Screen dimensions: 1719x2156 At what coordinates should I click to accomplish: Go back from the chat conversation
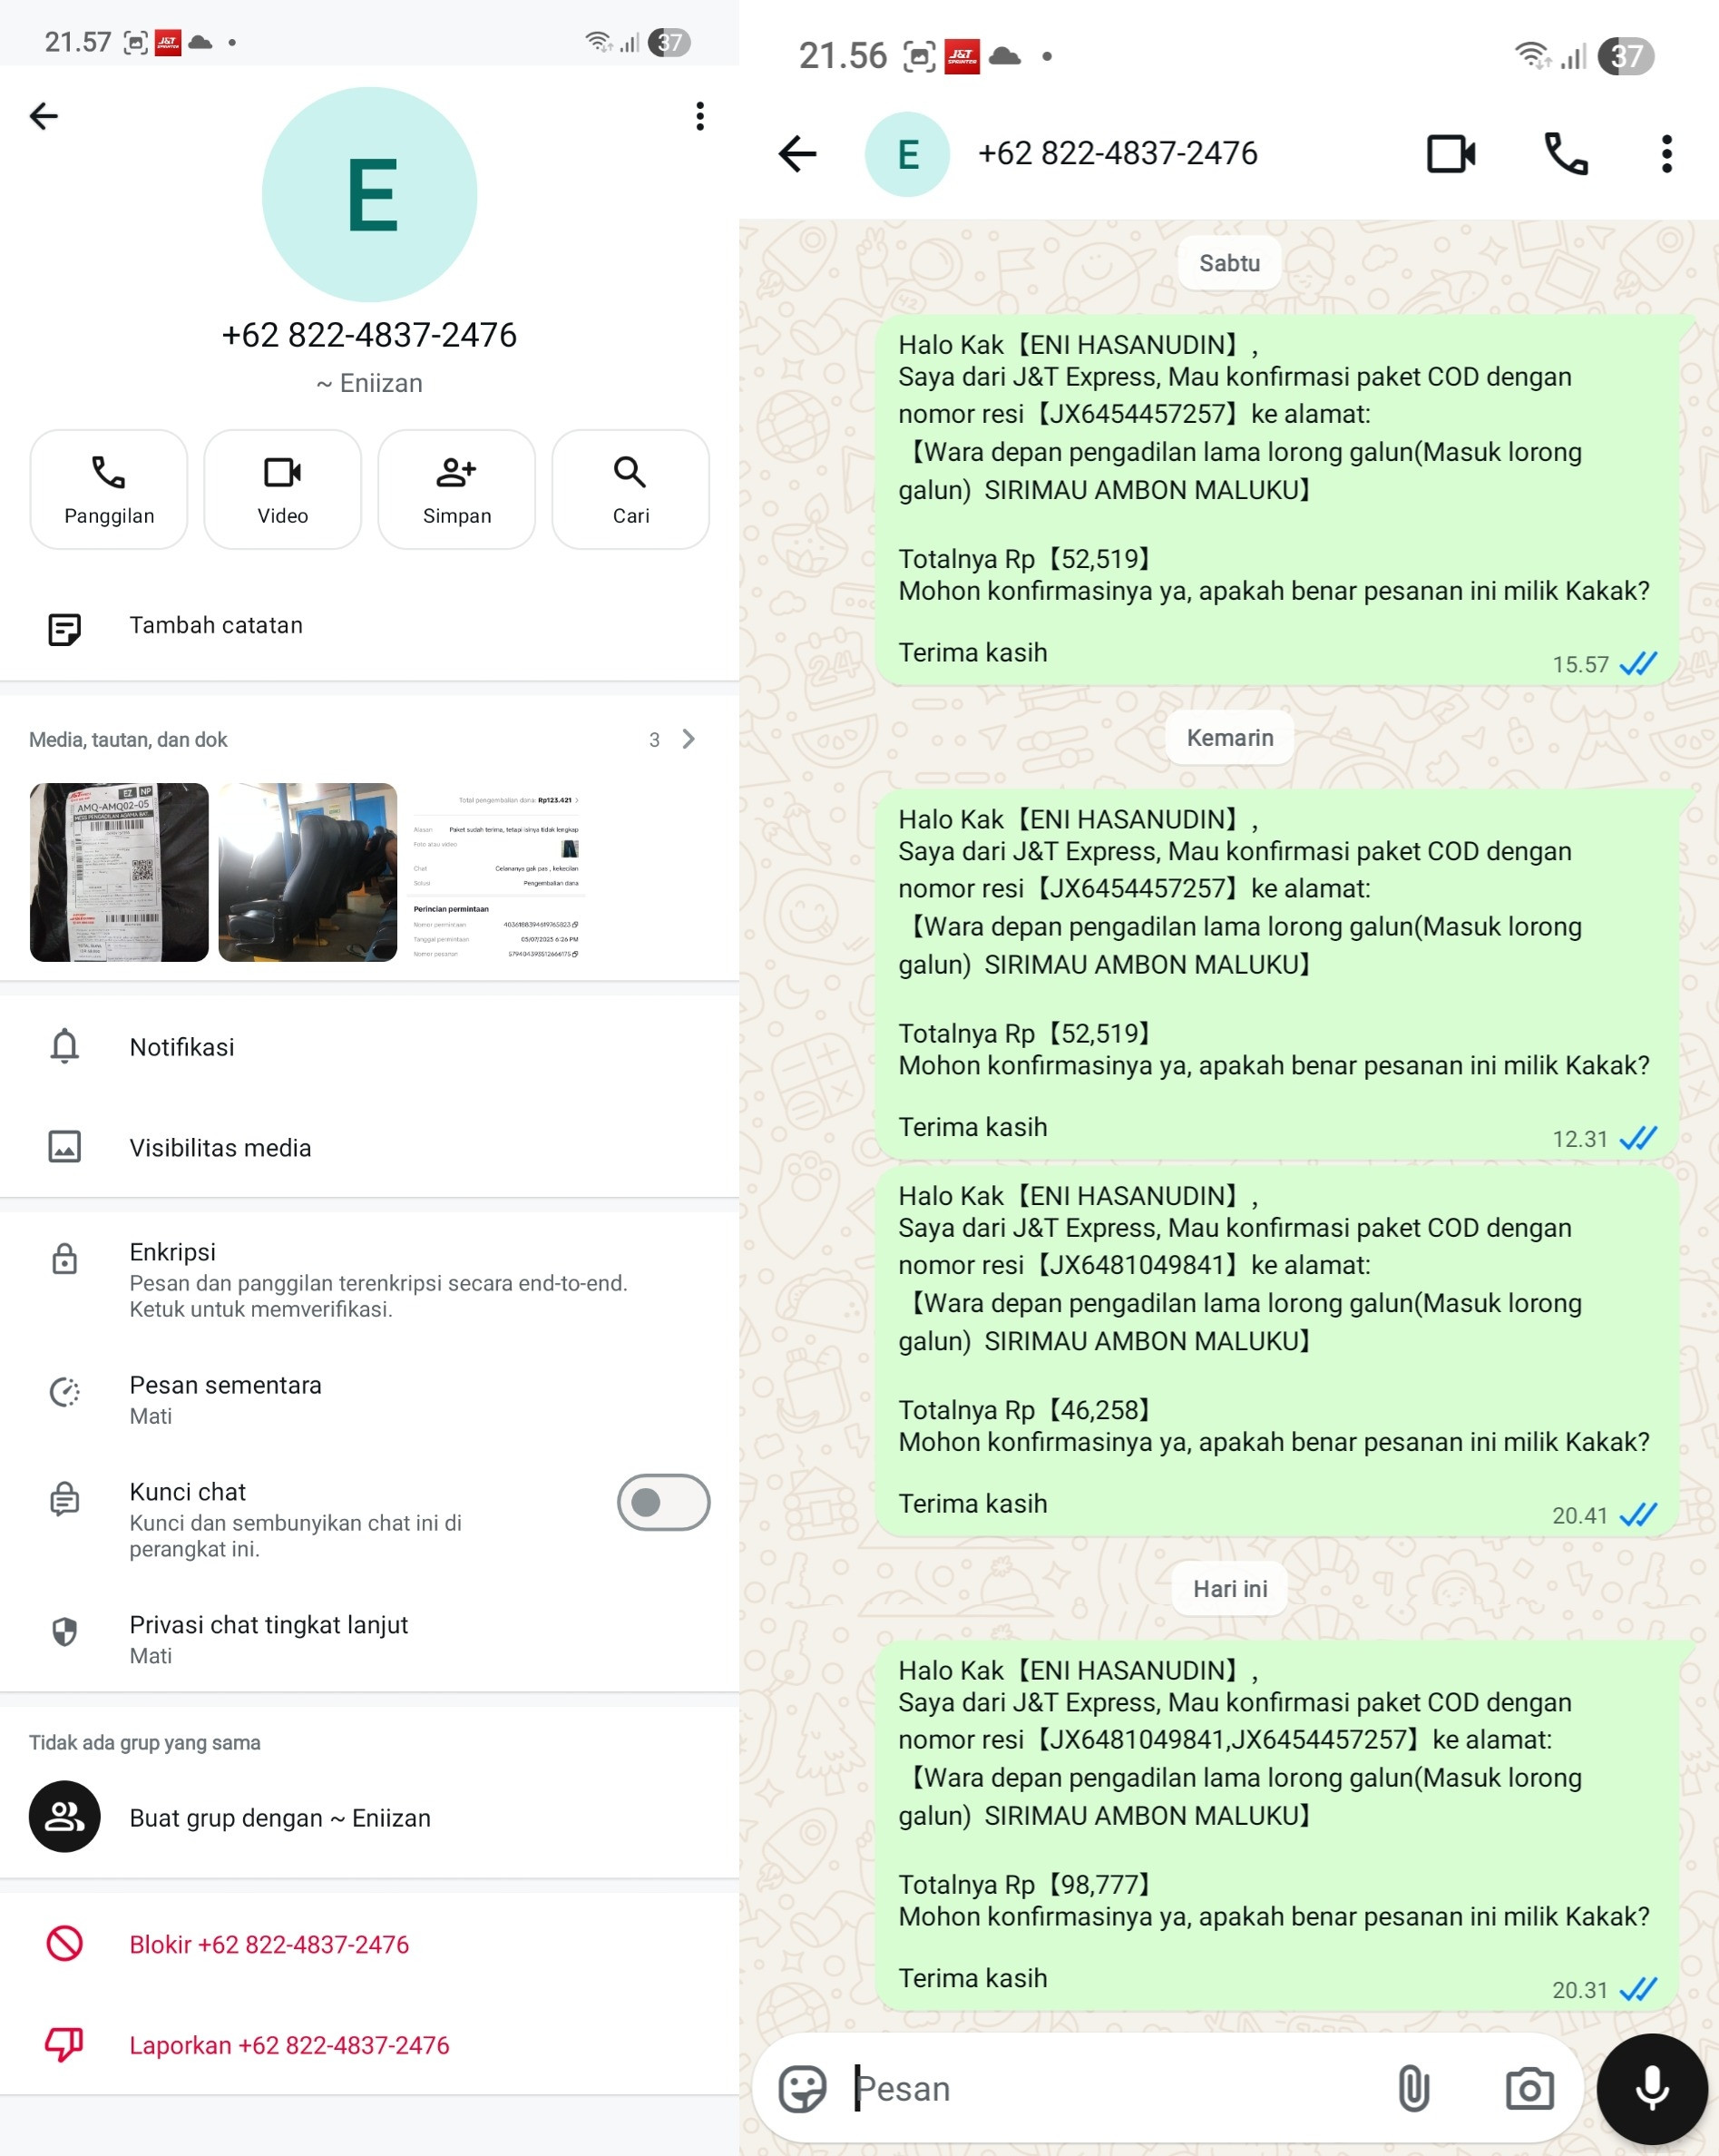(x=797, y=154)
